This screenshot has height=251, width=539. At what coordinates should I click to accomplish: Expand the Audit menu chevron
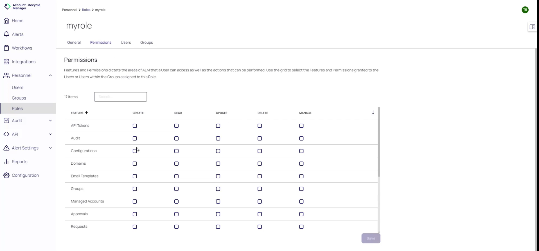click(x=50, y=121)
